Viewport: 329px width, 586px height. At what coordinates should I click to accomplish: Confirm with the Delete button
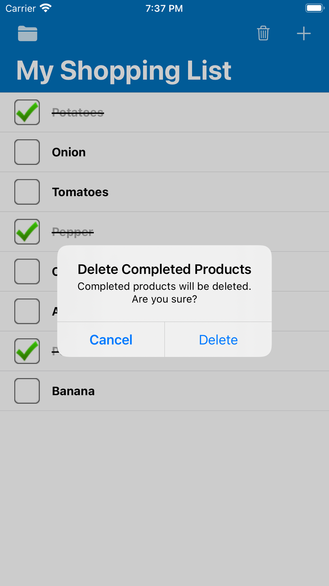[x=218, y=340]
